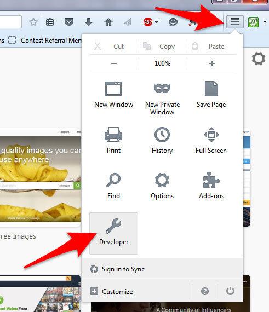Expand the Adblock Plus dropdown arrow
This screenshot has width=269, height=312.
(x=157, y=22)
